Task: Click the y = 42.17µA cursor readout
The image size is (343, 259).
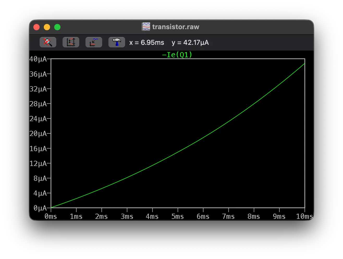Action: (190, 42)
